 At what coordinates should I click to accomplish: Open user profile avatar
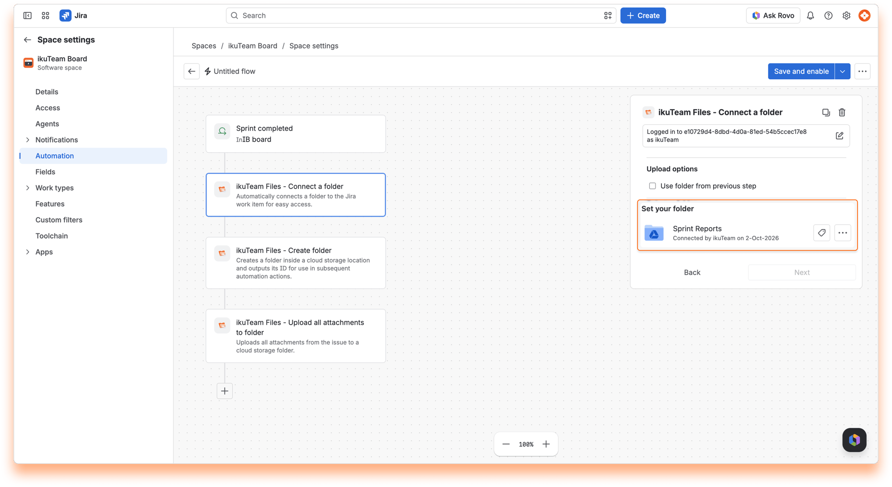click(x=865, y=15)
